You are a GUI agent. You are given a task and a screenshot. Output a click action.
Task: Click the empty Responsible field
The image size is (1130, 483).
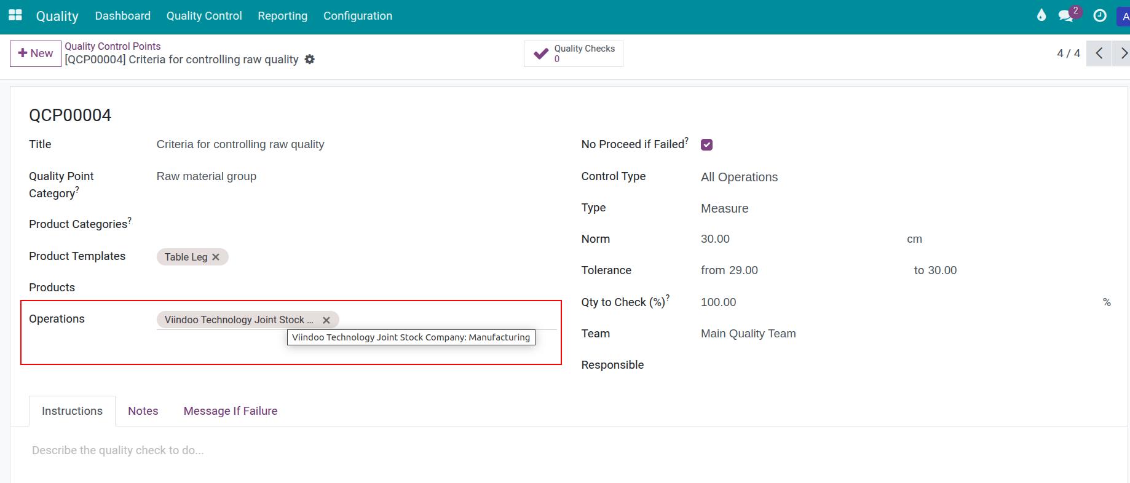tap(906, 365)
